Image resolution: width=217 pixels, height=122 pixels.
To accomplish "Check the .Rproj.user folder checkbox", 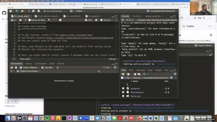I will click(x=123, y=96).
